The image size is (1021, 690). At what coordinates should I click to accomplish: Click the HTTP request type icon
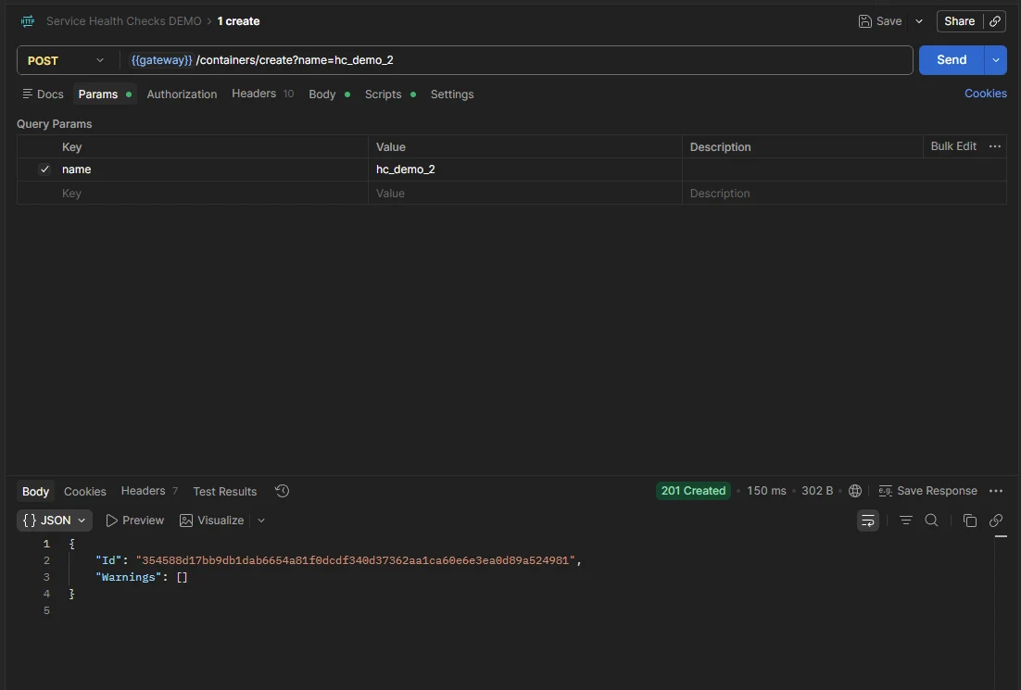tap(28, 21)
